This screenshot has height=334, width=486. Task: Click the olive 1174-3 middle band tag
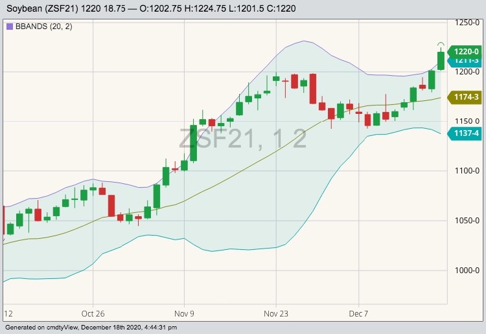point(466,97)
